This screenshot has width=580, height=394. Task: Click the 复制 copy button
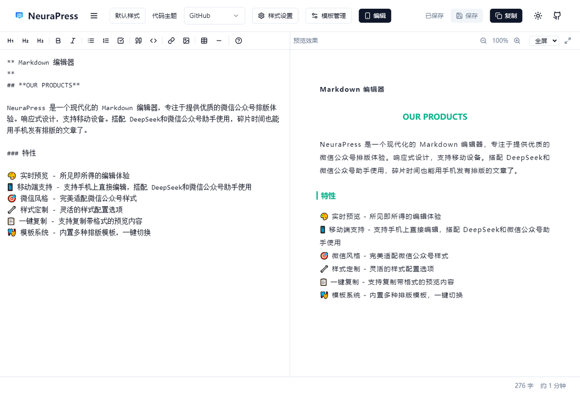coord(506,16)
